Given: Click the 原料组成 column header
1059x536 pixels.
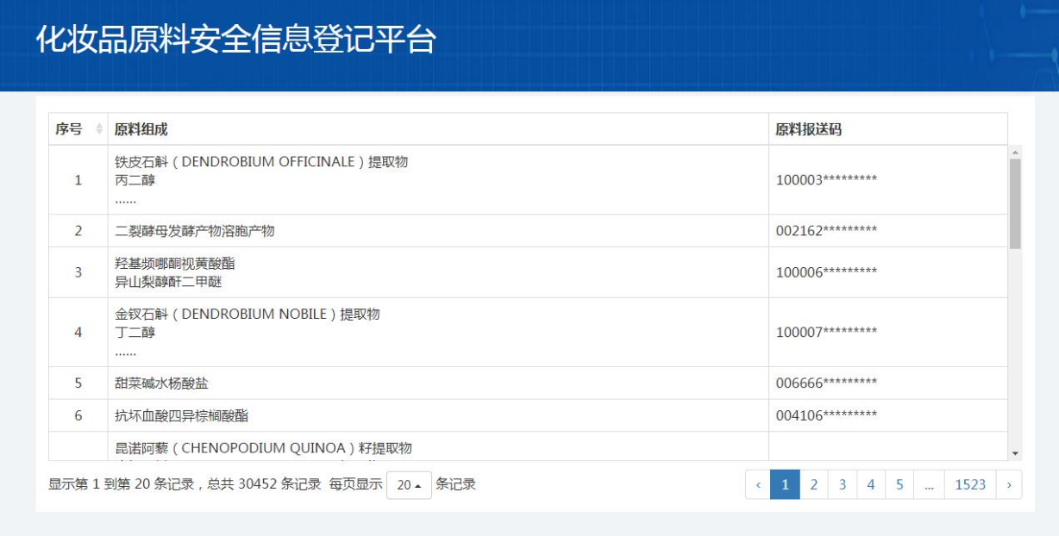Looking at the screenshot, I should point(141,129).
